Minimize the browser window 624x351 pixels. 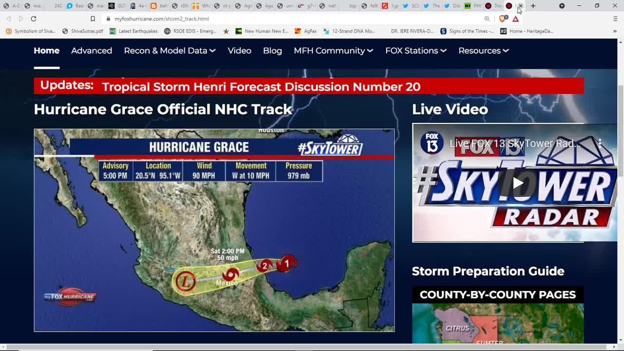click(579, 6)
